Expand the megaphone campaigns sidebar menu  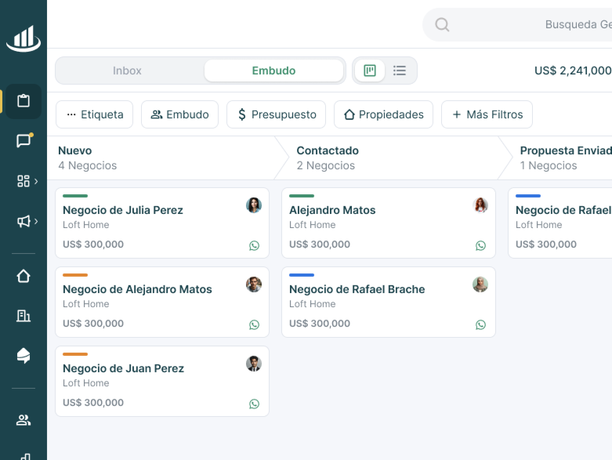[24, 221]
